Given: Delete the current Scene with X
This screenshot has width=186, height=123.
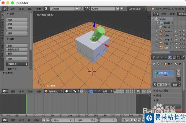Looking at the screenshot, I should pos(121,9).
